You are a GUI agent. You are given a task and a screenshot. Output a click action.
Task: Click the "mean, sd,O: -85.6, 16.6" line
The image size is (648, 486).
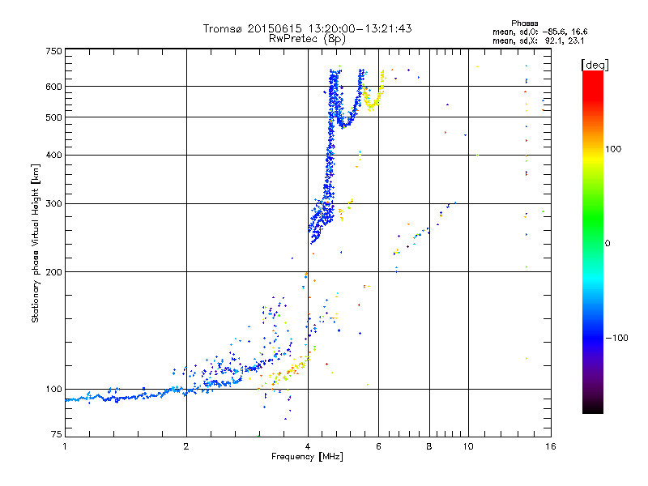pos(539,32)
